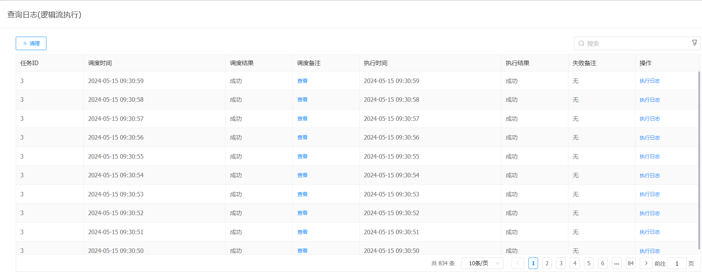Click the search magnifier icon
This screenshot has width=702, height=272.
click(x=581, y=43)
